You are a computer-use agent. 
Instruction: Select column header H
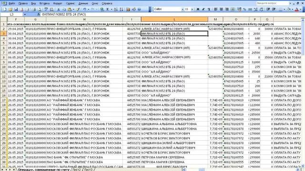(x=84, y=19)
